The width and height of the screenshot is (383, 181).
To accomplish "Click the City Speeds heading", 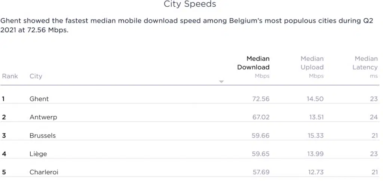I will (190, 4).
